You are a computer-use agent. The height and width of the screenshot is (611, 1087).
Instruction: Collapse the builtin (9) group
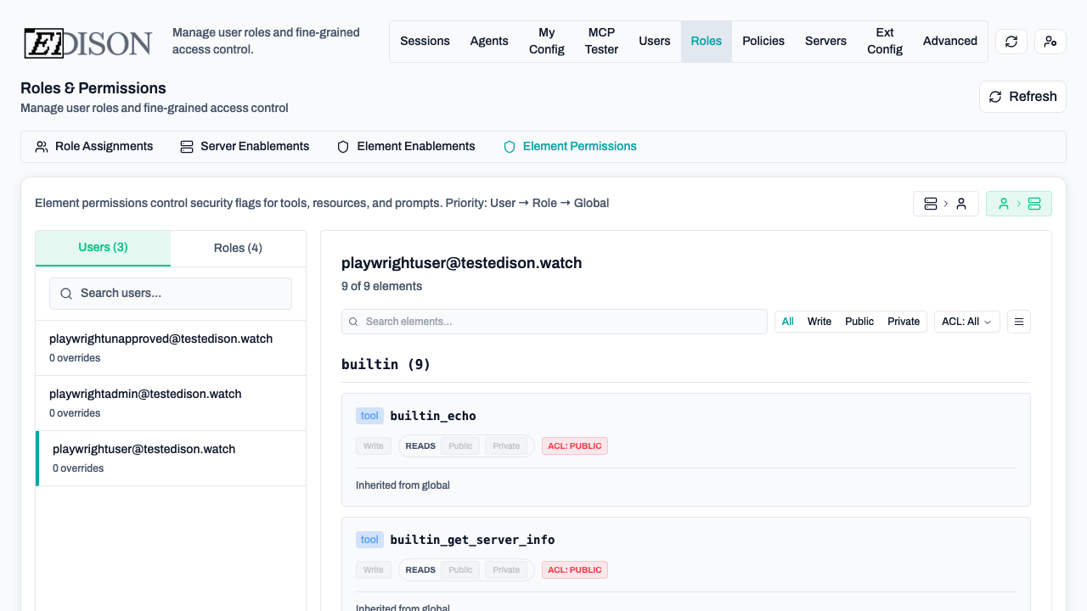point(386,364)
